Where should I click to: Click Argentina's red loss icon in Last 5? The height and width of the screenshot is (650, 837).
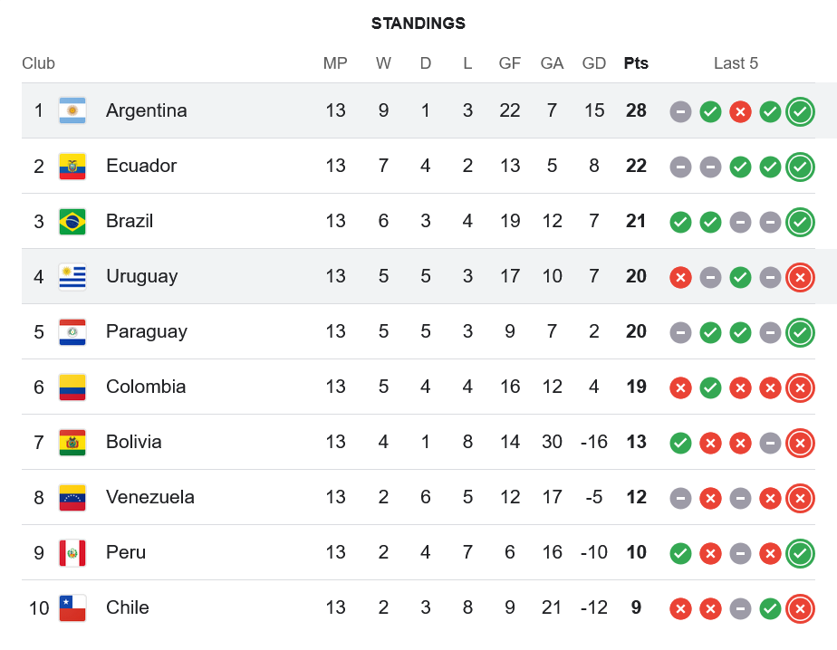pyautogui.click(x=740, y=112)
